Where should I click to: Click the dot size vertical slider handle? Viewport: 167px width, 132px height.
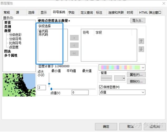click(49, 84)
